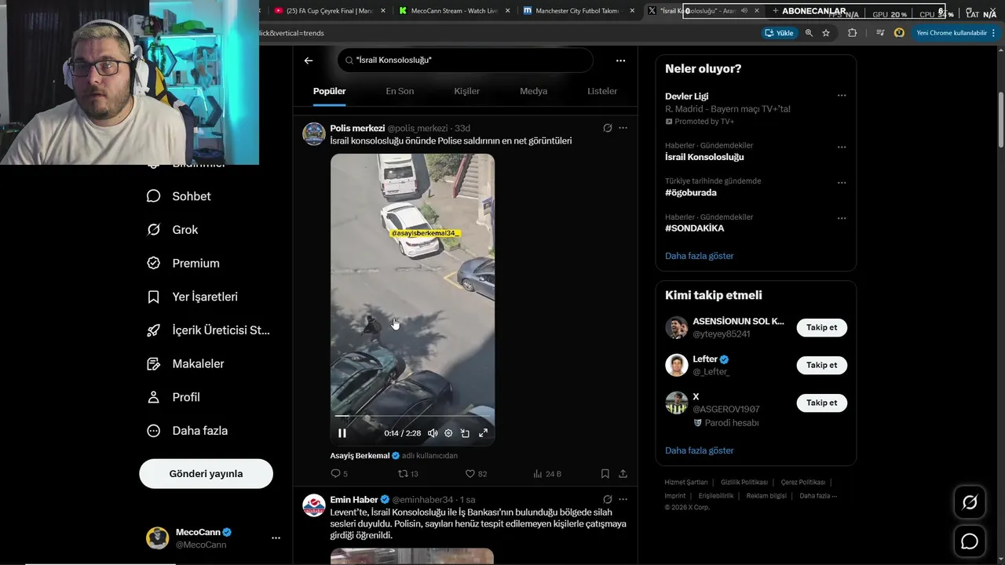
Task: Open Chrome extensions puzzle icon
Action: (853, 33)
